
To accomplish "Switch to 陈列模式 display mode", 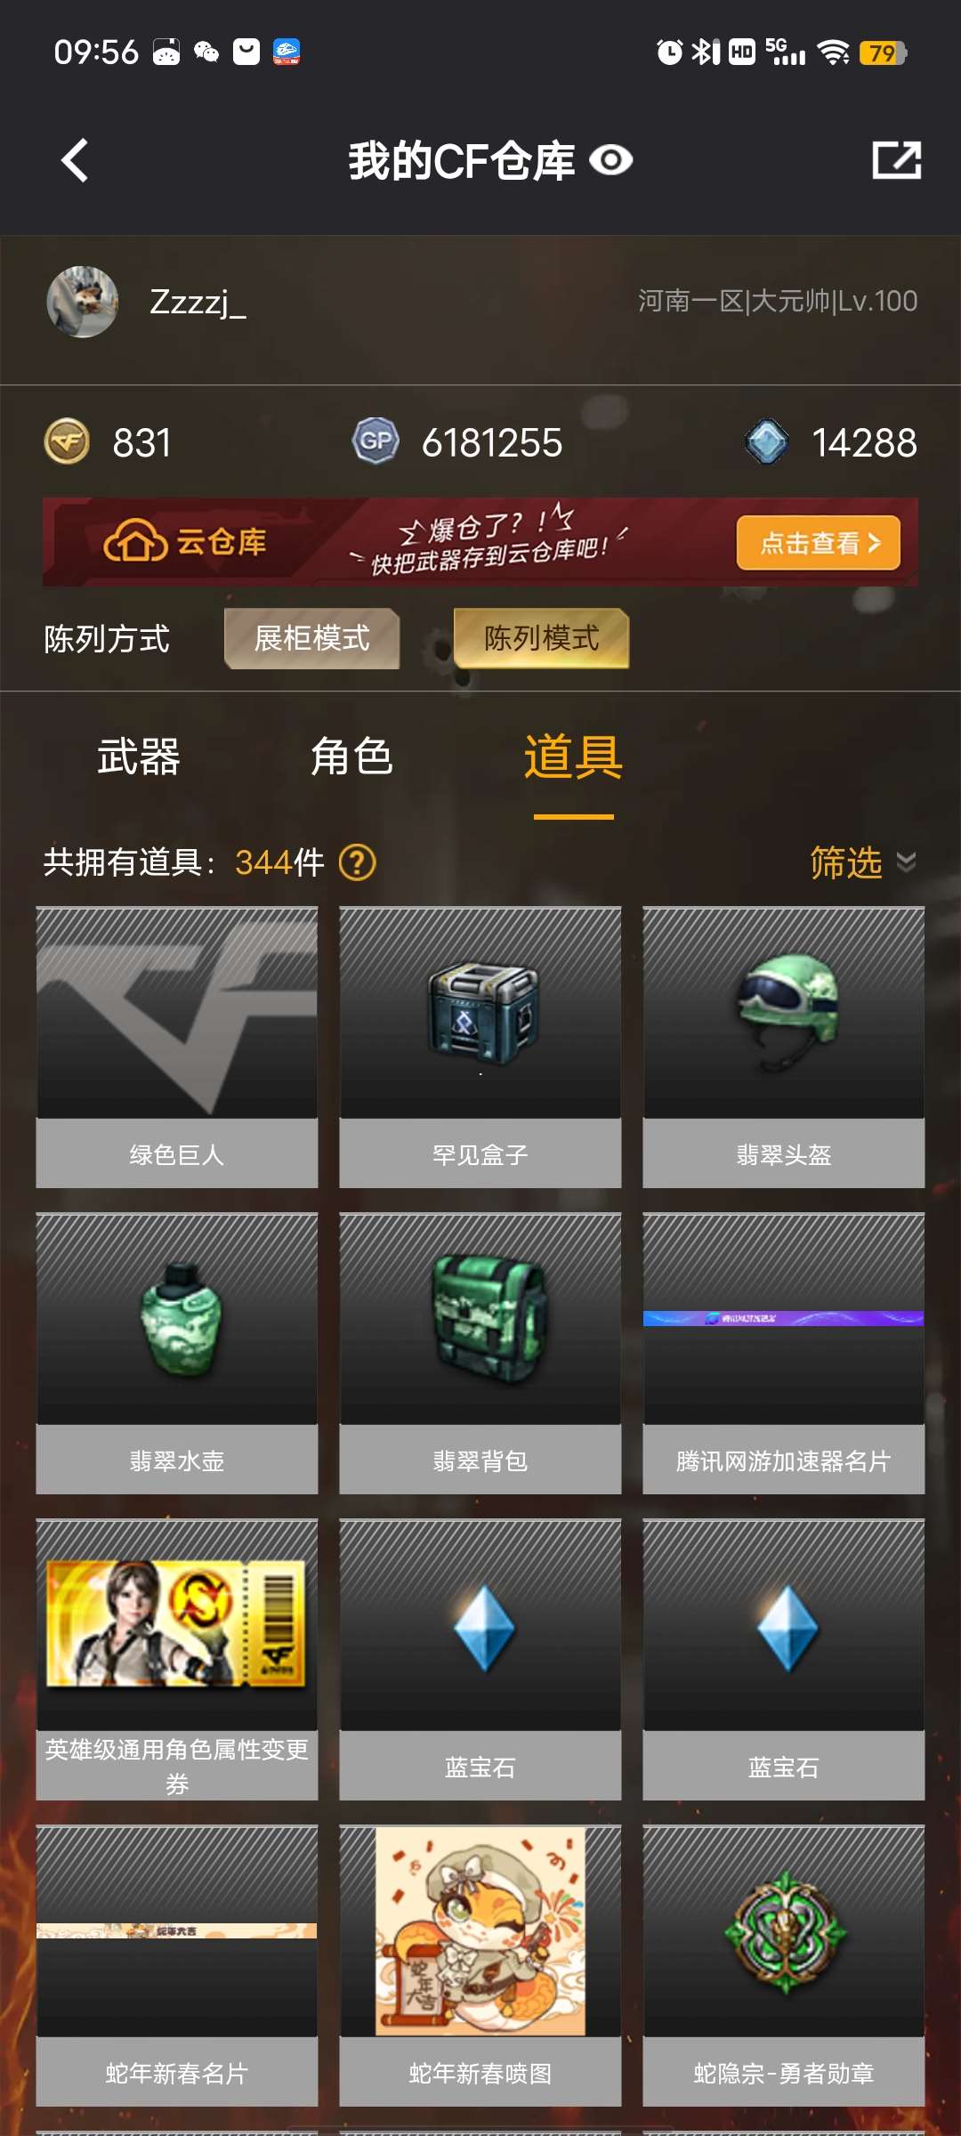I will point(541,638).
